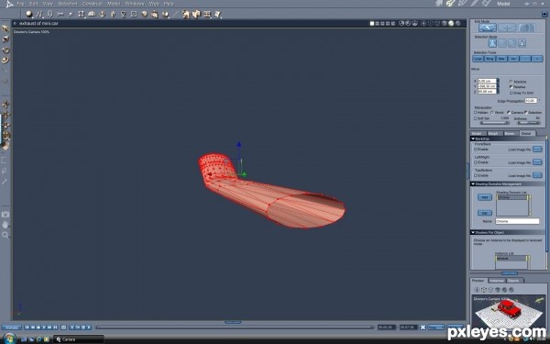Viewport: 550px width, 344px height.
Task: Click Load image file button for Left/Right
Action: click(x=537, y=162)
